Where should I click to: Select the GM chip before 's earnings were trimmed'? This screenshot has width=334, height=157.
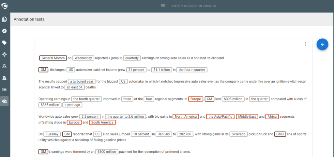coord(43,152)
